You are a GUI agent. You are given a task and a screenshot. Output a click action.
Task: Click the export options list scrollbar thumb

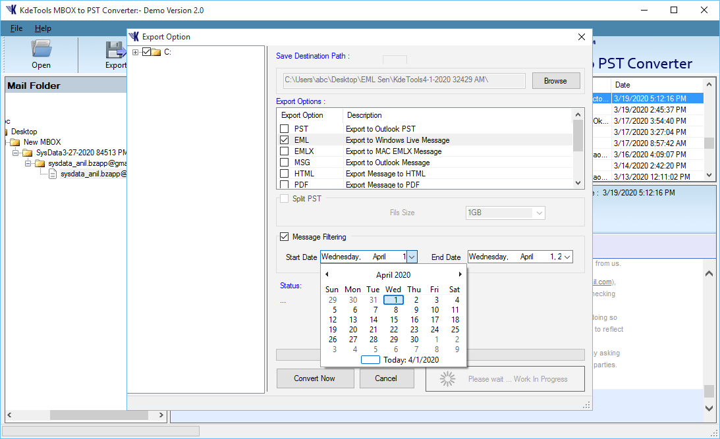(x=578, y=136)
